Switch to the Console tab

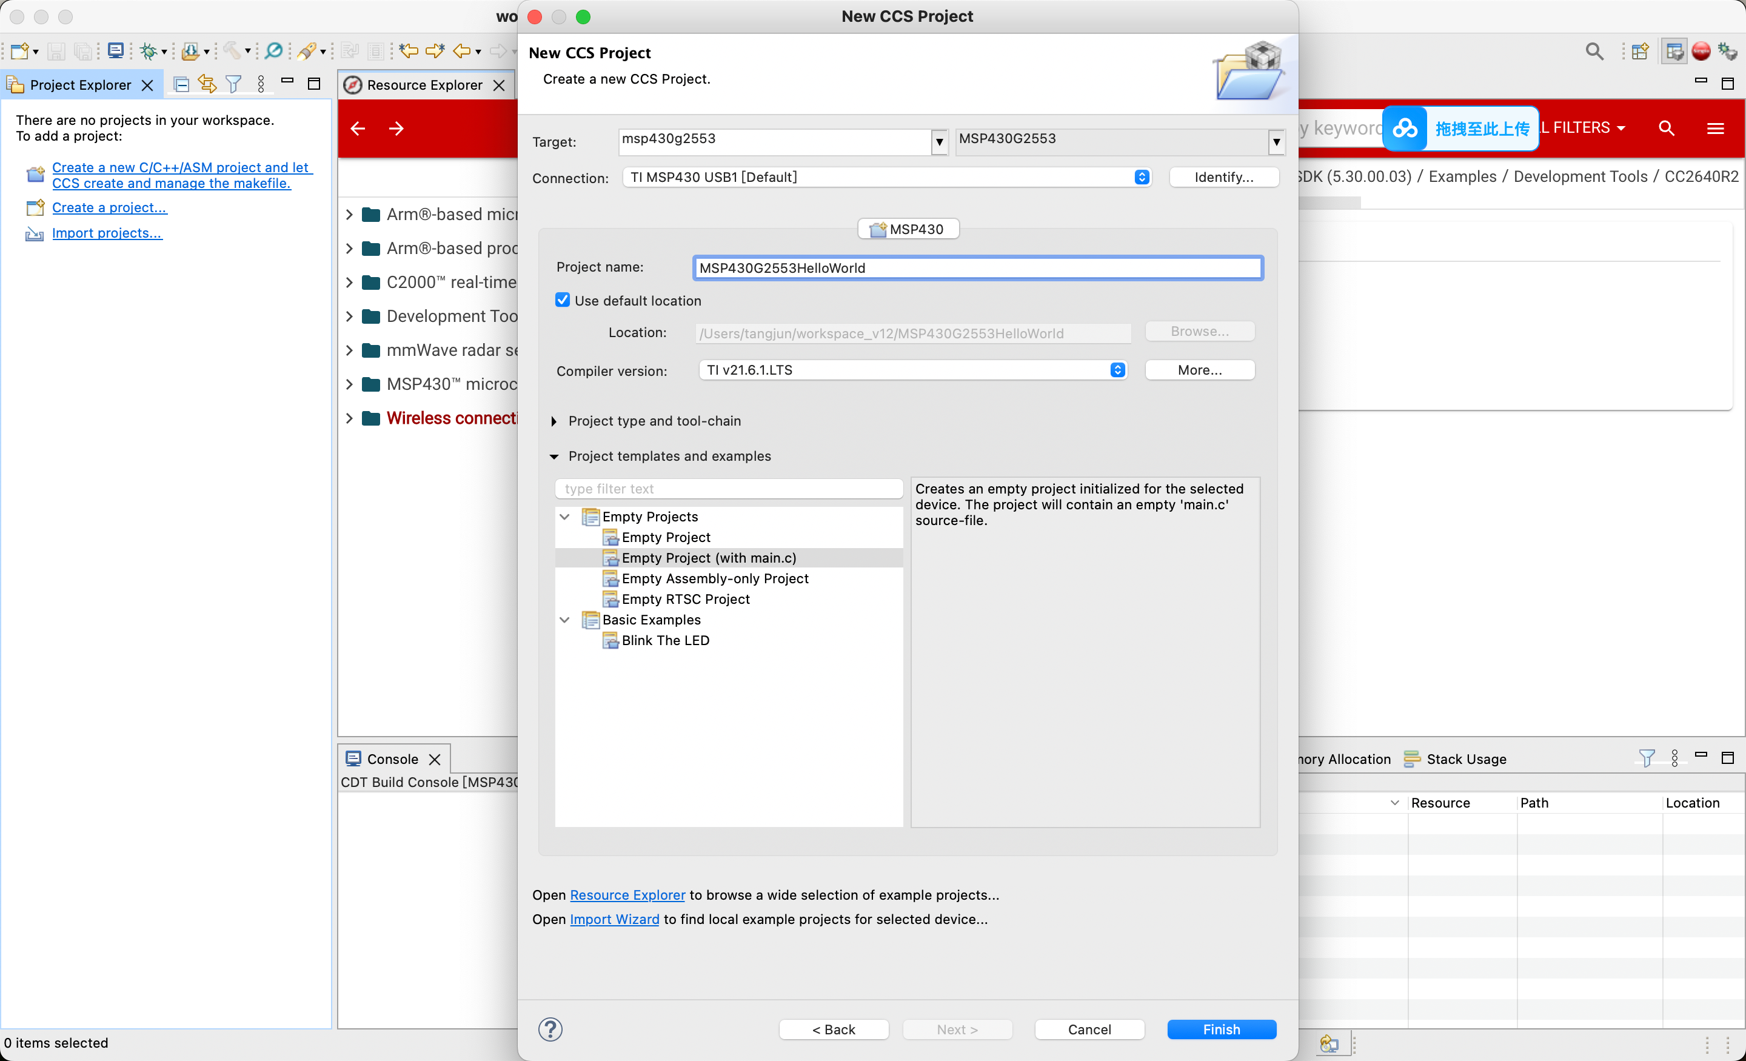coord(393,759)
